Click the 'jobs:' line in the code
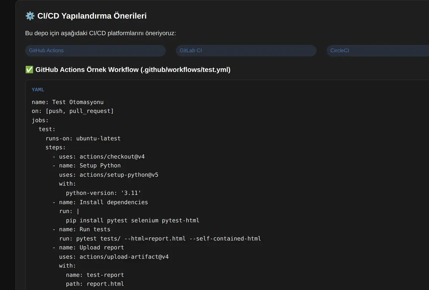 click(x=40, y=120)
